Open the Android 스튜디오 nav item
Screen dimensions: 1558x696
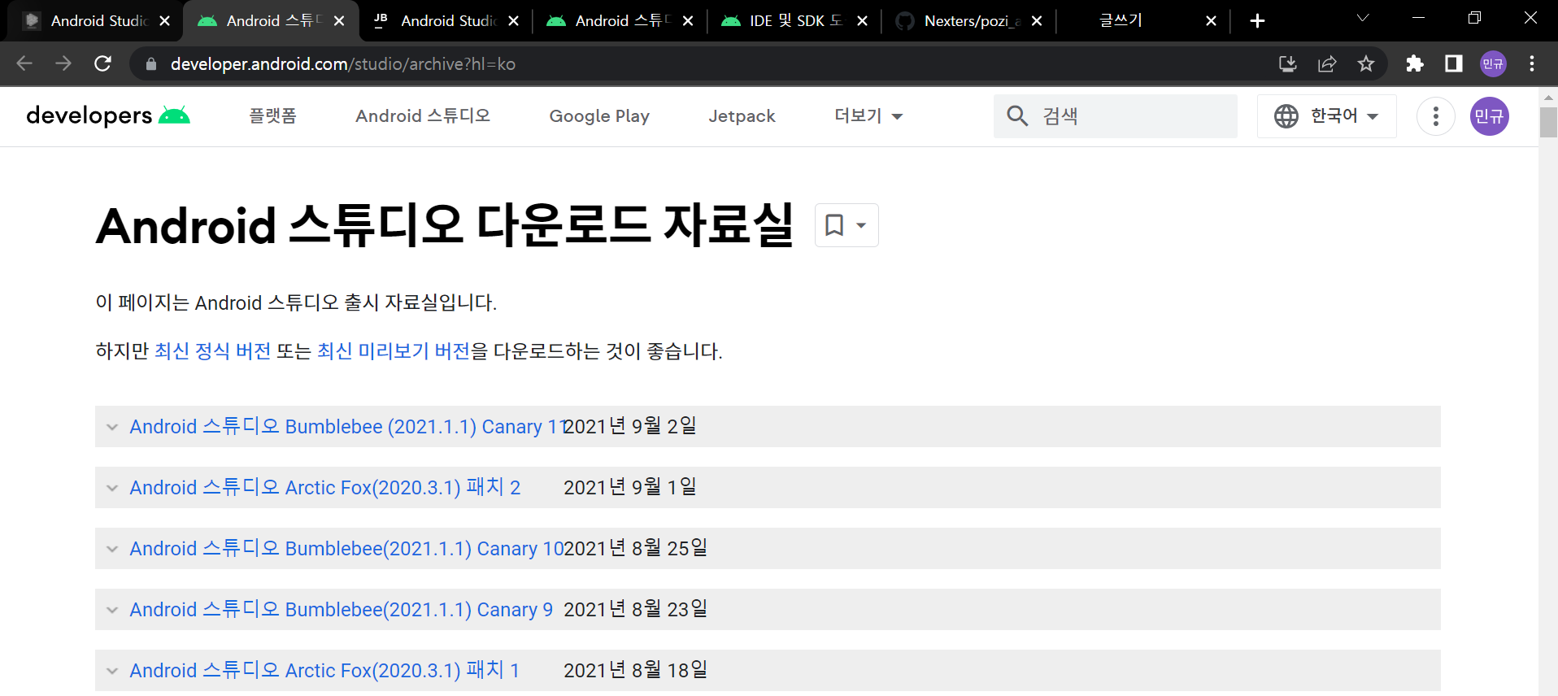point(423,116)
